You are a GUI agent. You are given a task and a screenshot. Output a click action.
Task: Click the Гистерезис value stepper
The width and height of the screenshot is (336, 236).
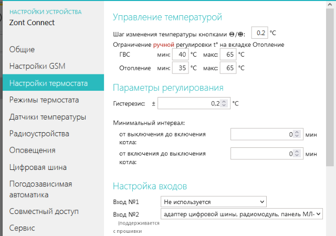pos(224,104)
